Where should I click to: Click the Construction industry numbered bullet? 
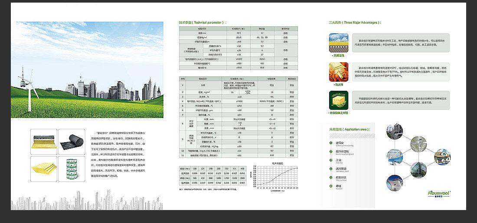pos(331,143)
